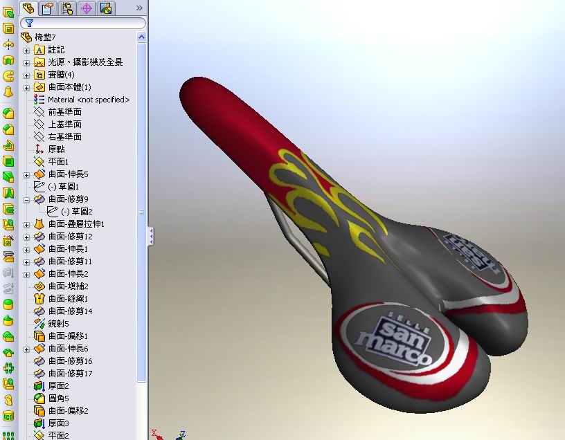565x440 pixels.
Task: Expand the 曲面-修剪12 feature node
Action: (x=27, y=237)
